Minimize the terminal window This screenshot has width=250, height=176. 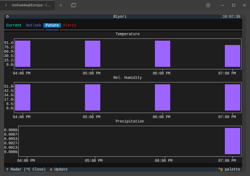[x=223, y=5]
